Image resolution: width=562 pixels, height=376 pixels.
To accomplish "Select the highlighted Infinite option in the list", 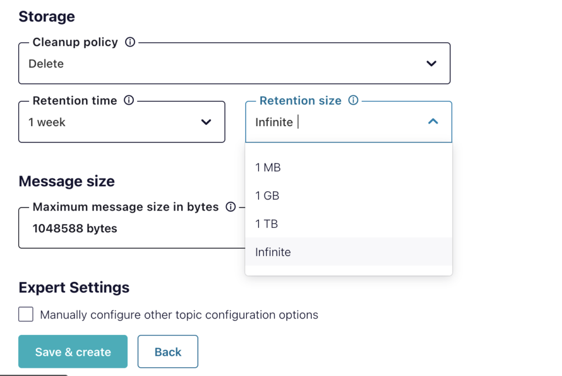I will (273, 252).
